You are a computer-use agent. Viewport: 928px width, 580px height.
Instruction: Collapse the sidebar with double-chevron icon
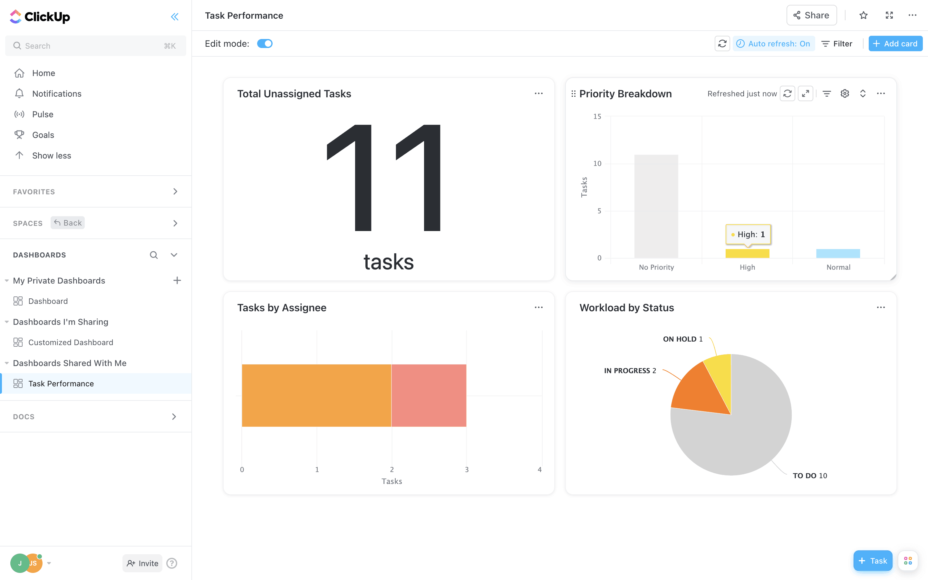coord(174,16)
